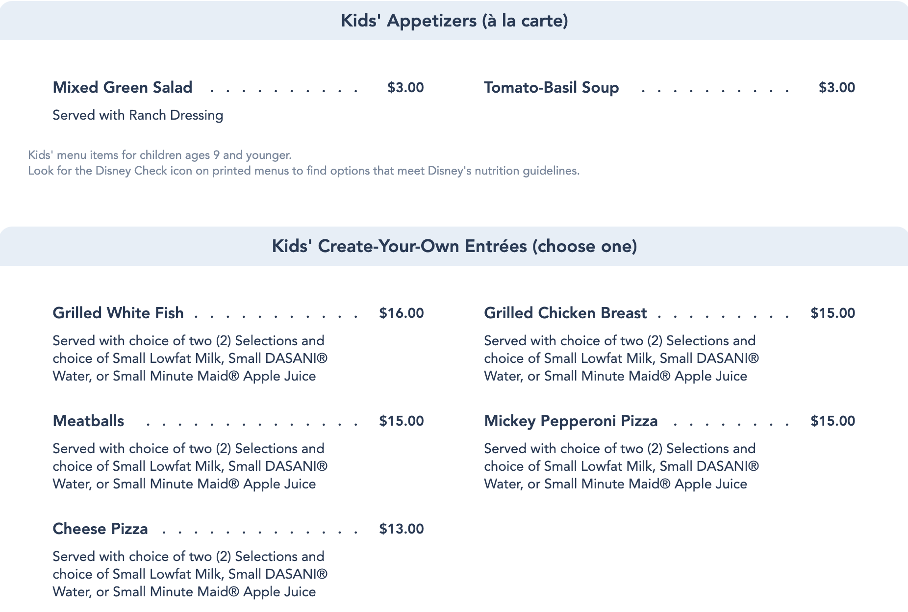Click the Grilled White Fish description text
This screenshot has width=908, height=612.
click(190, 358)
